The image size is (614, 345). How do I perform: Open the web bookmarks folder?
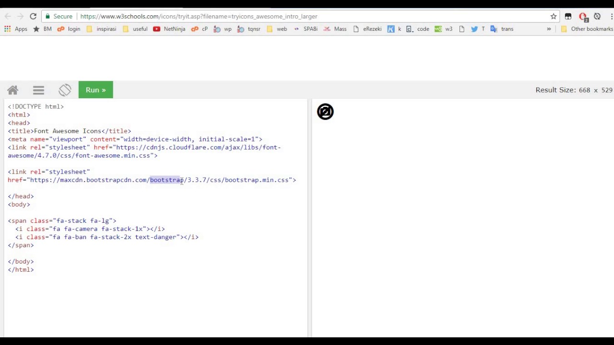point(277,29)
